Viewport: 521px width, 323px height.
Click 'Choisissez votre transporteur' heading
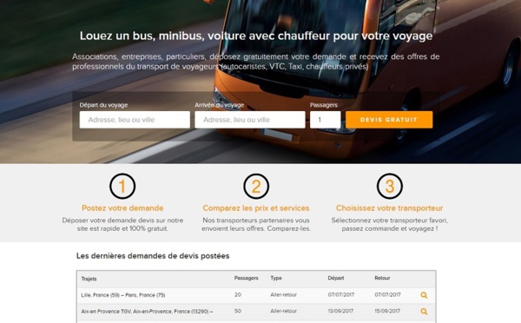pos(389,208)
